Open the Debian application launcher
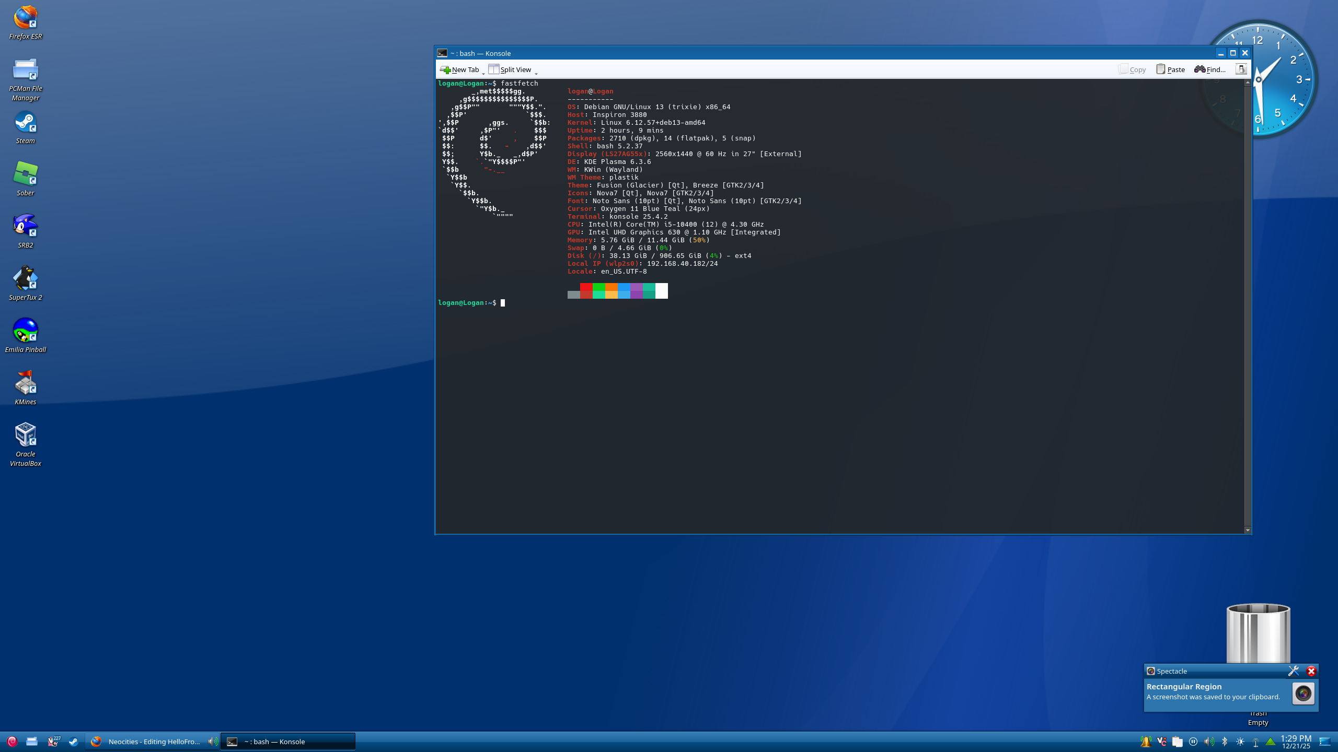Image resolution: width=1338 pixels, height=752 pixels. (12, 741)
